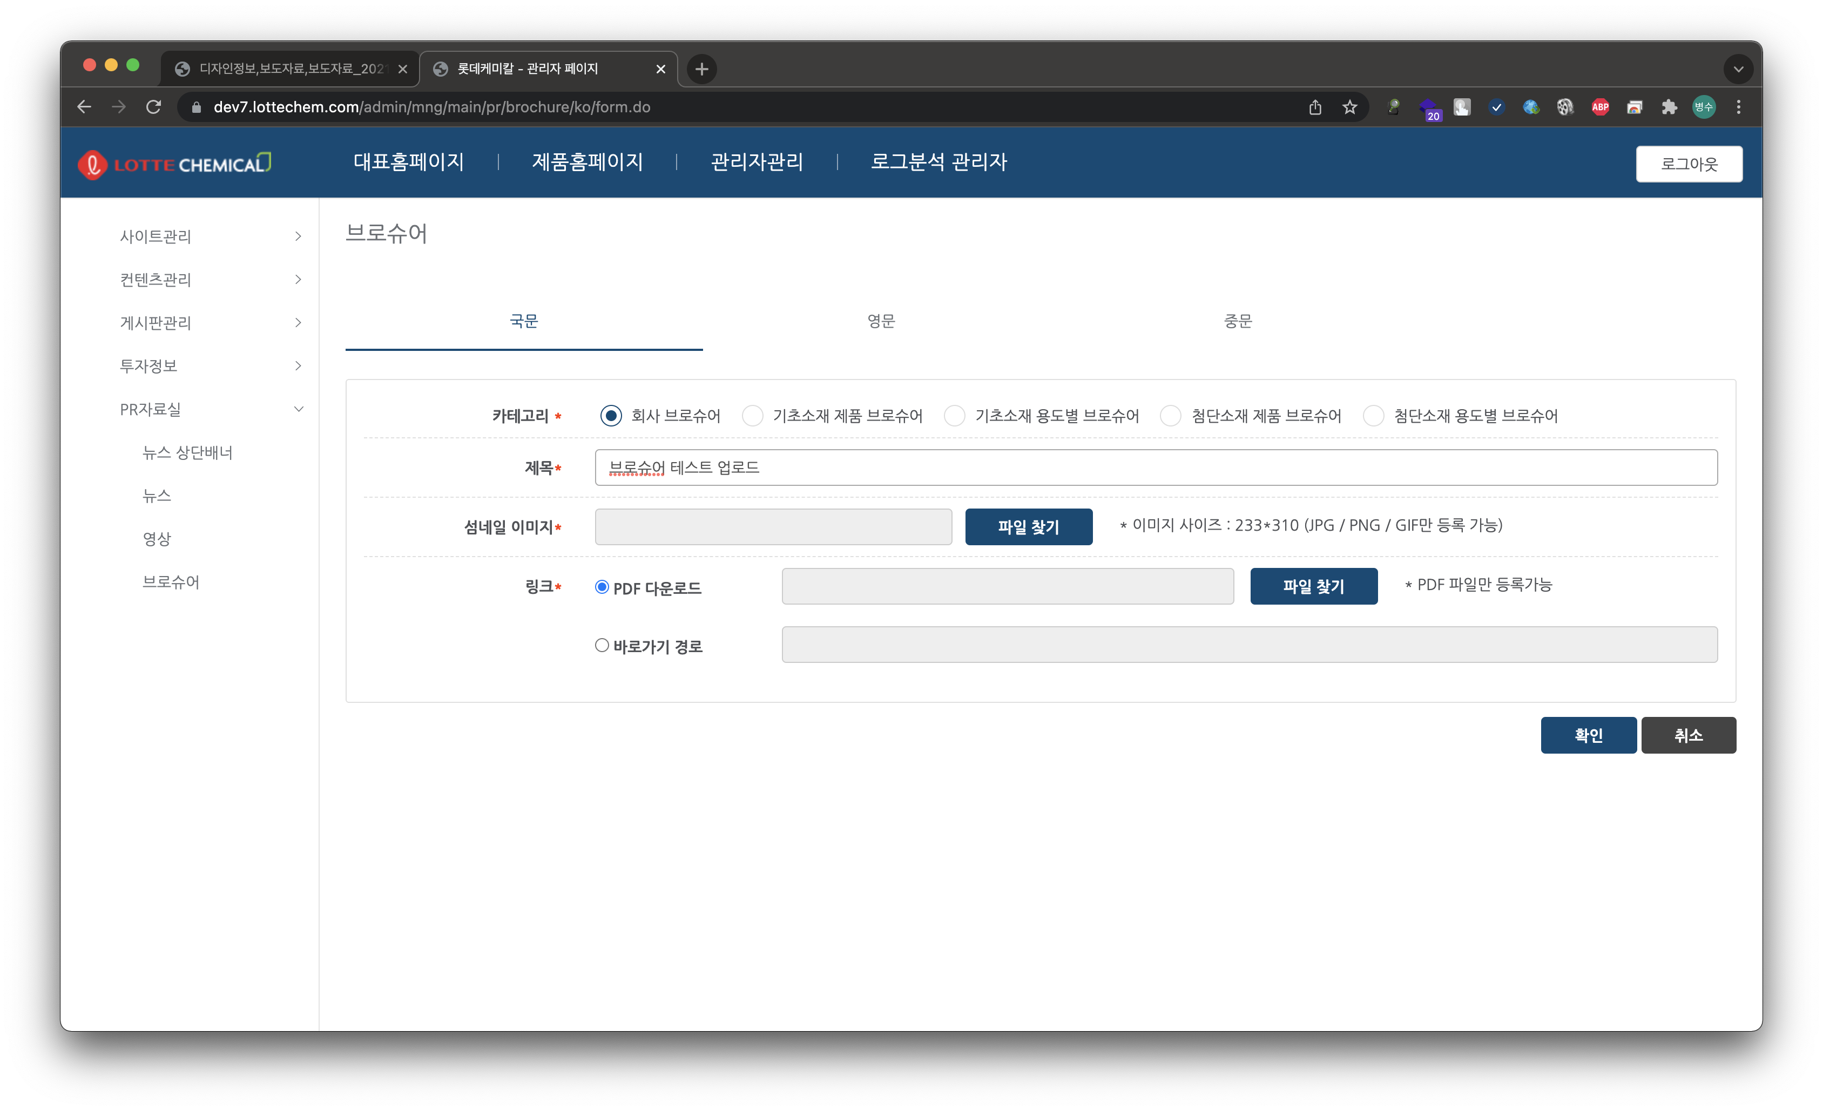Reload the current page

coord(153,107)
